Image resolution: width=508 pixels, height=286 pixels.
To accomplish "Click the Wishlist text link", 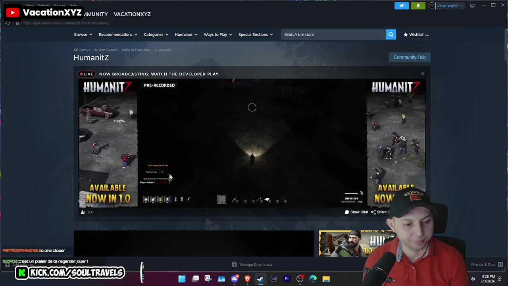I will [x=416, y=35].
